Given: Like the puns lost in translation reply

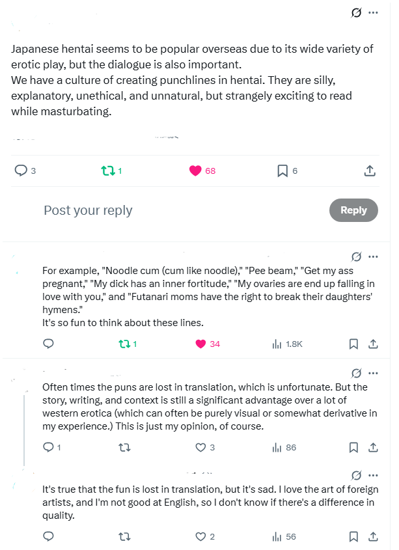Looking at the screenshot, I should [200, 447].
